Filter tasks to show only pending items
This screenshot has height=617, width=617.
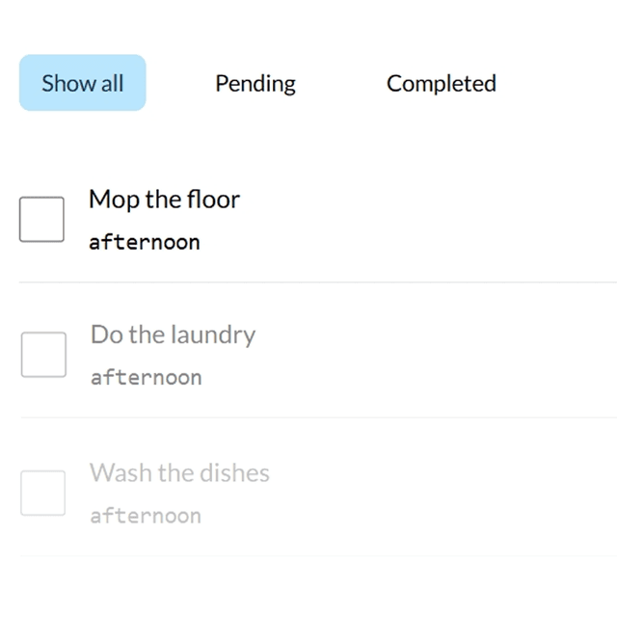pos(255,84)
